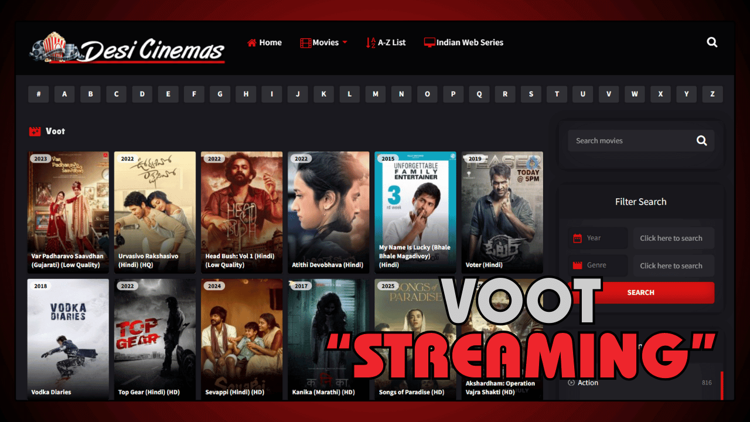This screenshot has width=750, height=422.
Task: Filter movies by letter E
Action: pyautogui.click(x=168, y=94)
